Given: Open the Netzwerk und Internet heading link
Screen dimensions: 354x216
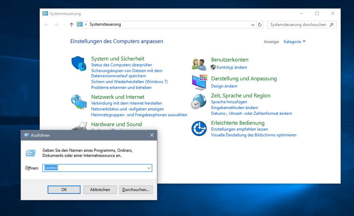Looking at the screenshot, I should pyautogui.click(x=118, y=97).
